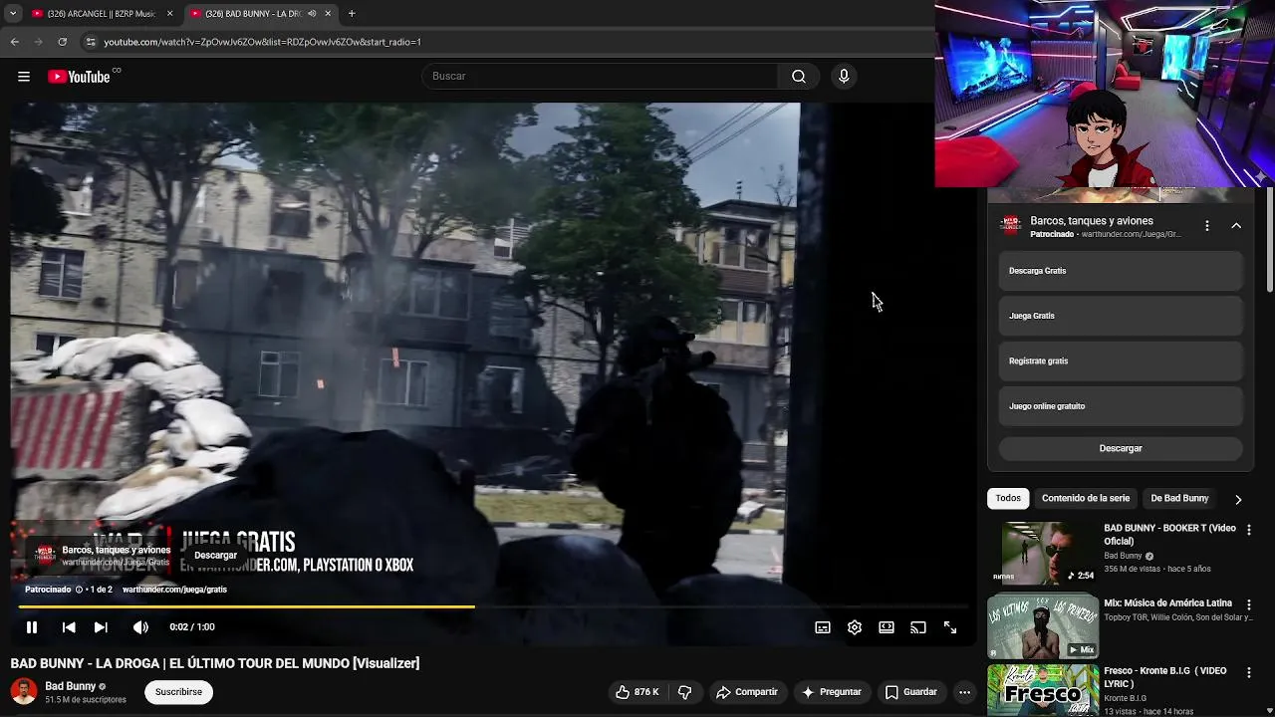The image size is (1275, 717).
Task: Click Regístrate gratis ad option
Action: (x=1121, y=361)
